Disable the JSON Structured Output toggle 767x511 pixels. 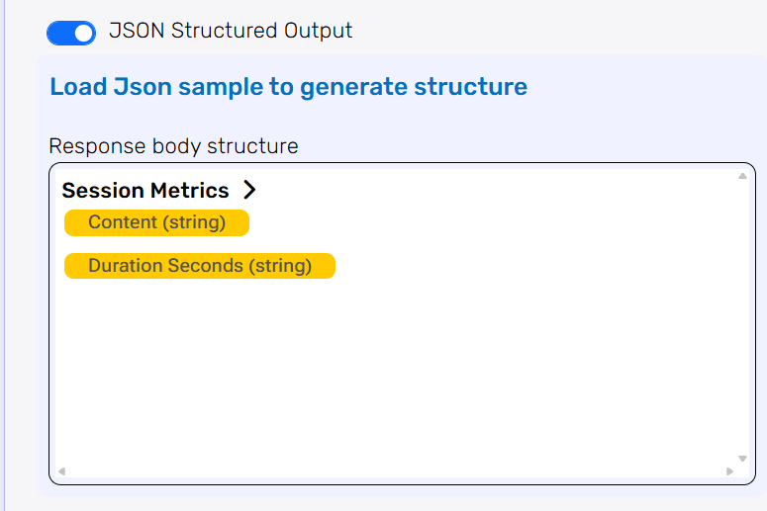tap(71, 33)
